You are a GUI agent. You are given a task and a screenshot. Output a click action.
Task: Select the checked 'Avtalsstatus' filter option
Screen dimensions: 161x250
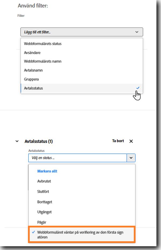(x=33, y=88)
